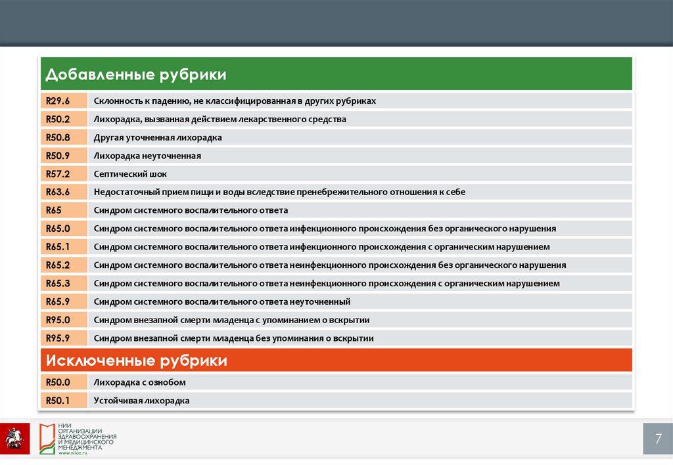Click the R63.6 code cell
The height and width of the screenshot is (465, 673).
coord(64,192)
